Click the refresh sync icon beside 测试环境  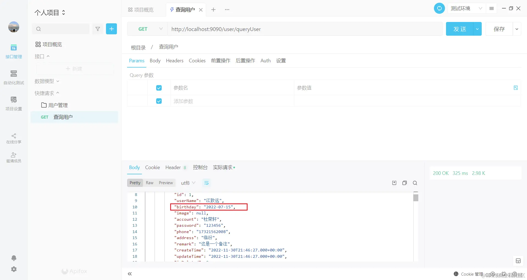coord(439,8)
